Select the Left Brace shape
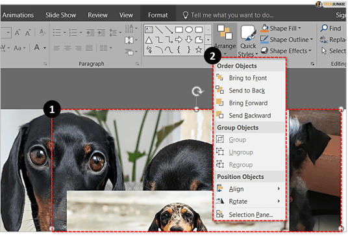 (179, 50)
